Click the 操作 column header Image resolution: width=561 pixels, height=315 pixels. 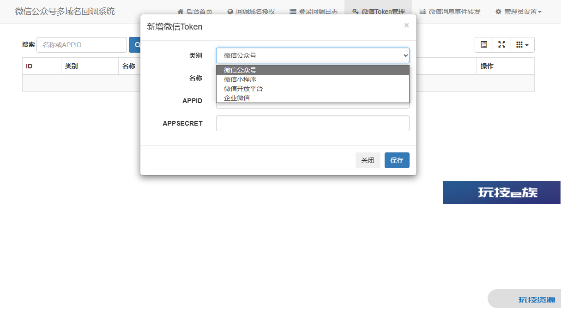point(506,66)
